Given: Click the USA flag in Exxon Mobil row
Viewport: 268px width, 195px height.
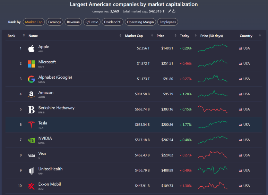Looking at the screenshot, I should pos(241,186).
